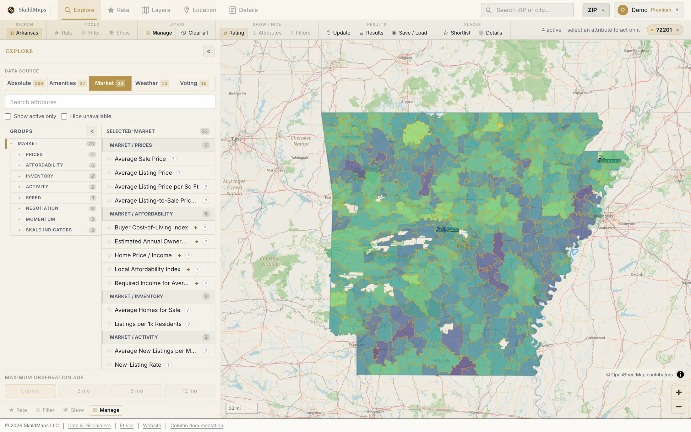The width and height of the screenshot is (691, 432).
Task: Click the Demo user avatar icon
Action: tap(623, 10)
